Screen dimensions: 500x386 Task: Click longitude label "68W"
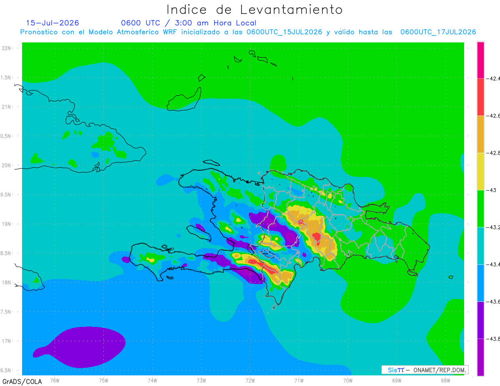tap(445, 380)
